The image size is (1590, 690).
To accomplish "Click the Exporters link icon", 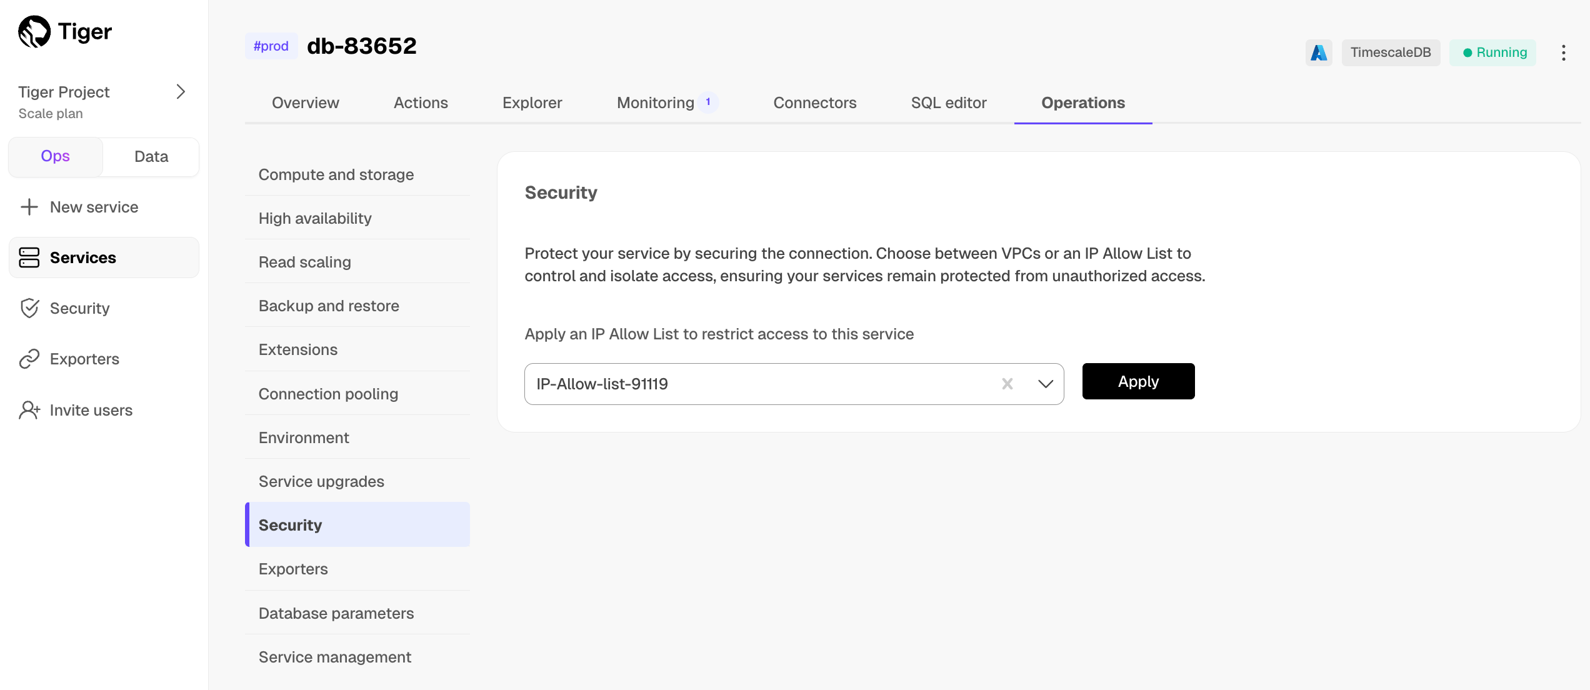I will coord(29,359).
